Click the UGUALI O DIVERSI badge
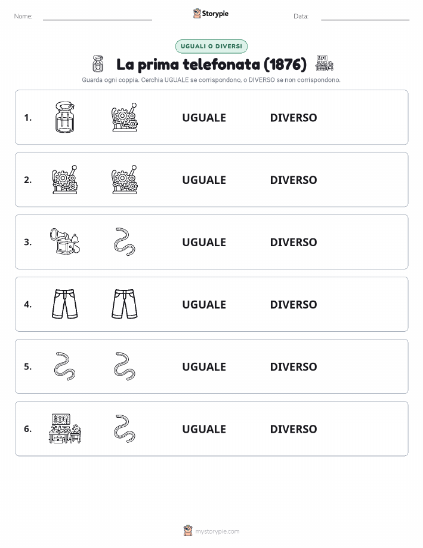The width and height of the screenshot is (423, 548). tap(211, 46)
